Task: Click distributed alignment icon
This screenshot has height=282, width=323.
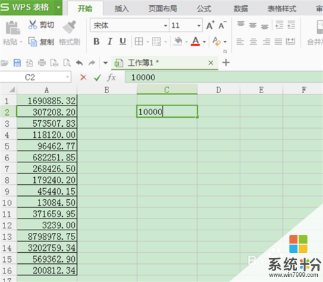Action: 291,41
